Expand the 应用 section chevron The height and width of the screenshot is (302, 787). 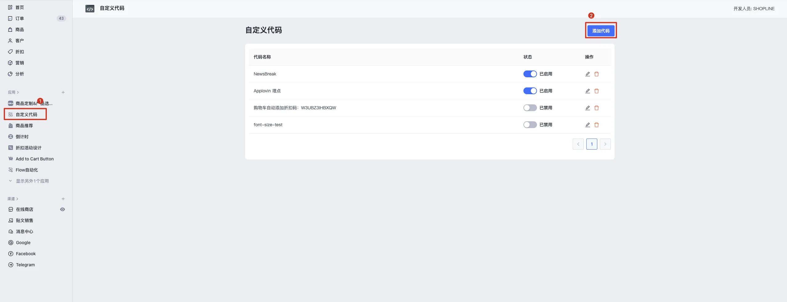[x=18, y=92]
